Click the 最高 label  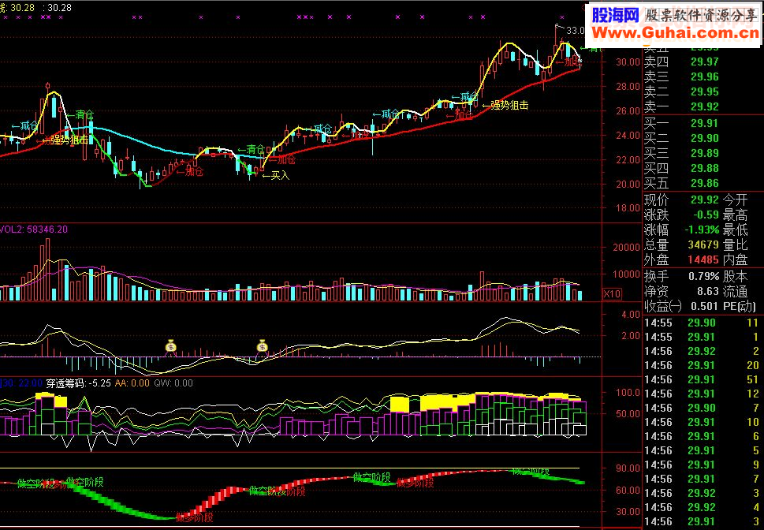pos(735,215)
